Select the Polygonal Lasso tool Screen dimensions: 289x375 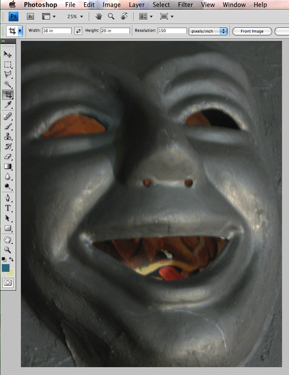[x=8, y=74]
